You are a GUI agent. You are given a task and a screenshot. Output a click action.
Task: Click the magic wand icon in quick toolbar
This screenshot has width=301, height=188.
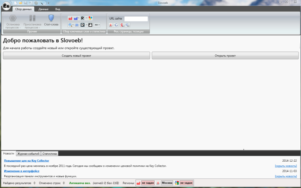point(42,3)
